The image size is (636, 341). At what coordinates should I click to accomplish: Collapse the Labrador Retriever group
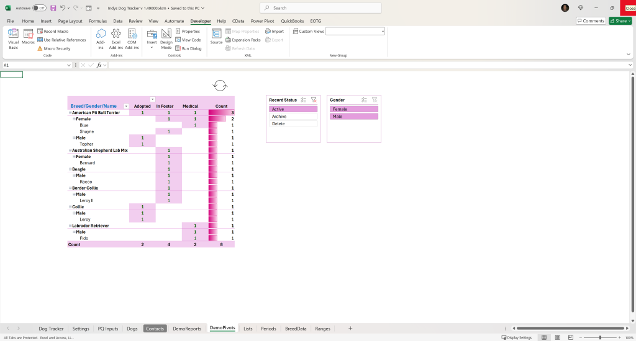(70, 226)
